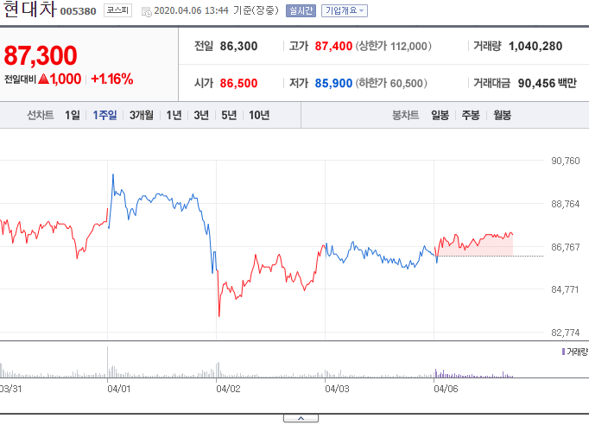Image resolution: width=589 pixels, height=425 pixels.
Task: Click the 04/03 date axis label
Action: tap(337, 389)
